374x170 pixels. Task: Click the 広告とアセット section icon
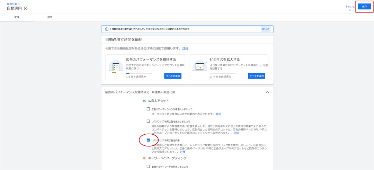point(144,101)
